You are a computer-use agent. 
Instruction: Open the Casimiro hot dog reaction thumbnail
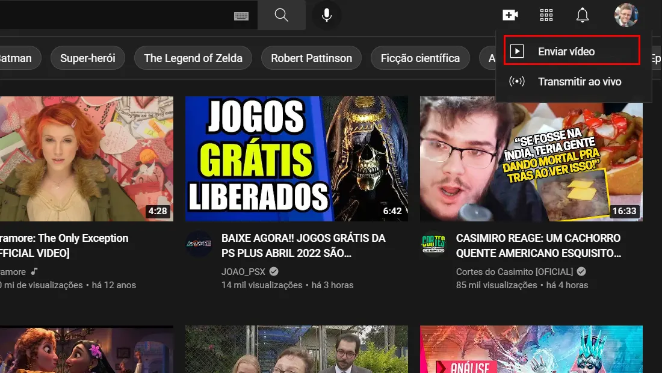click(531, 159)
